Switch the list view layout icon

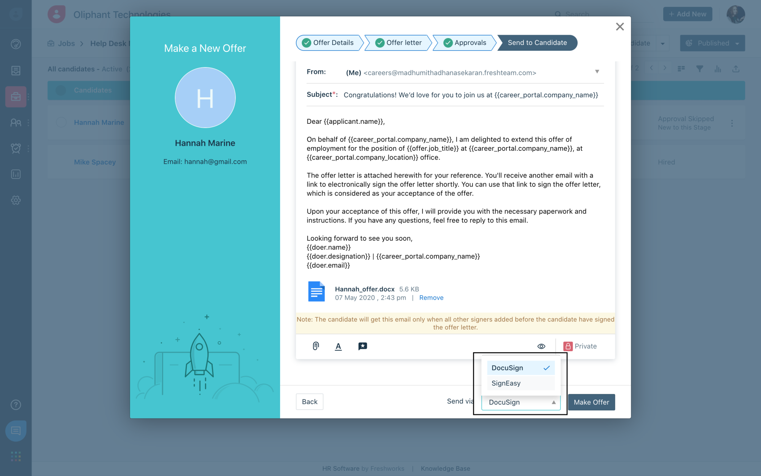coord(681,69)
